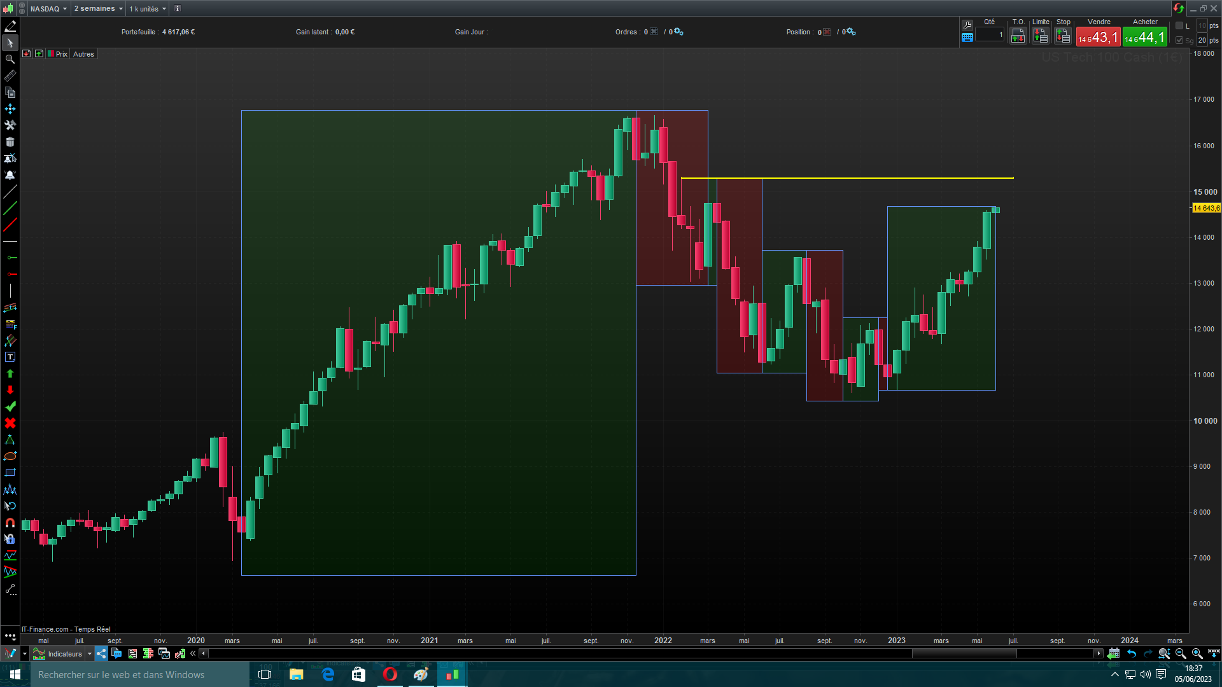Select the text annotation tool

point(10,357)
